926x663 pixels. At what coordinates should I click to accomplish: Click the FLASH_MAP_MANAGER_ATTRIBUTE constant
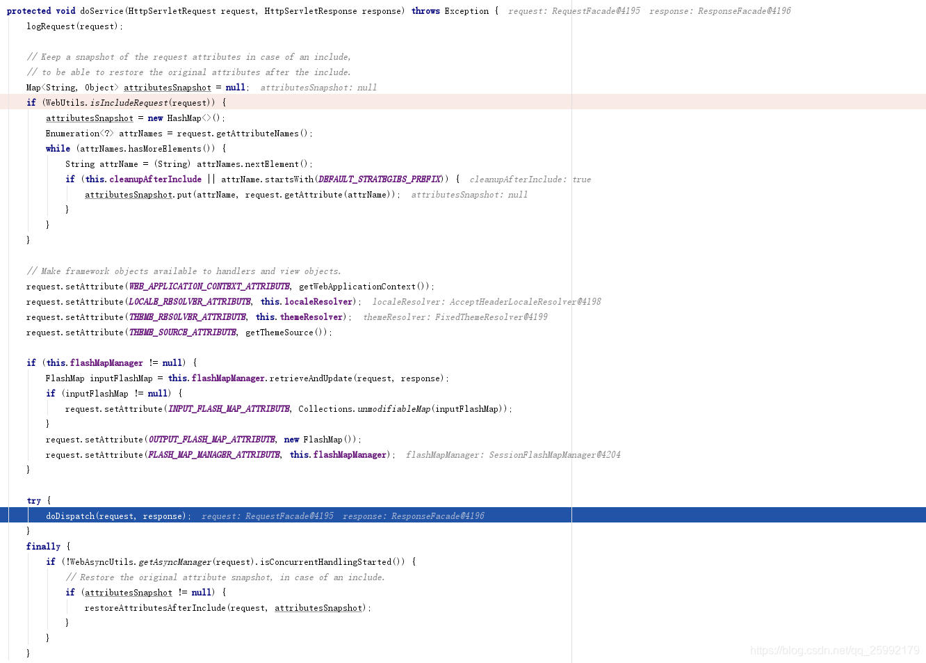click(x=214, y=455)
